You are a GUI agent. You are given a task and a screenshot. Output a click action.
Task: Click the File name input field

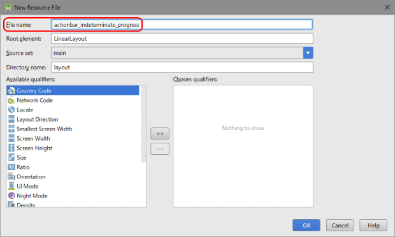(182, 25)
